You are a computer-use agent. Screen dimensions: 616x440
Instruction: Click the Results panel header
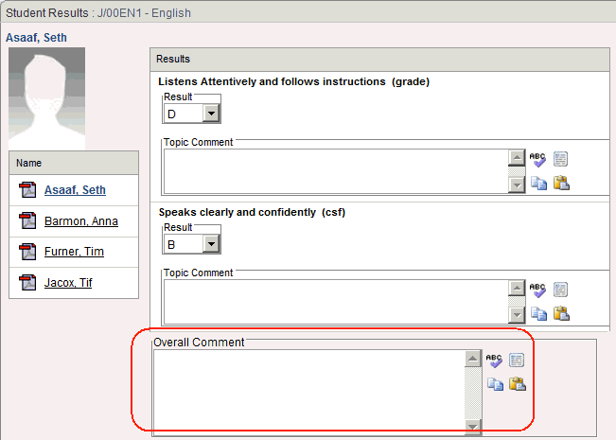click(x=379, y=60)
